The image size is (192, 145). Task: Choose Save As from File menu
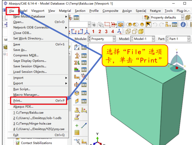pyautogui.click(x=38, y=50)
